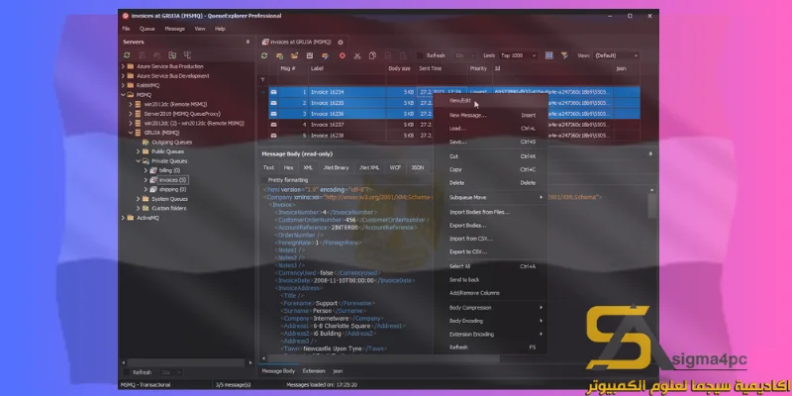Click the fourth icon in the Servers panel toolbar
Image resolution: width=792 pixels, height=396 pixels.
coord(172,55)
